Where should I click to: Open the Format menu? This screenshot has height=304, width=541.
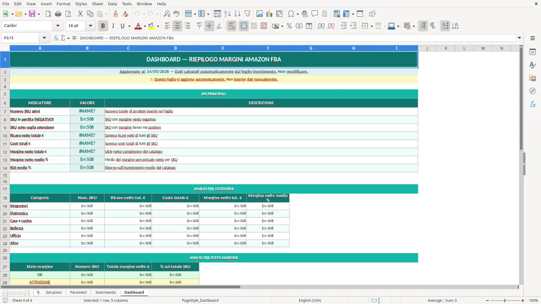63,4
